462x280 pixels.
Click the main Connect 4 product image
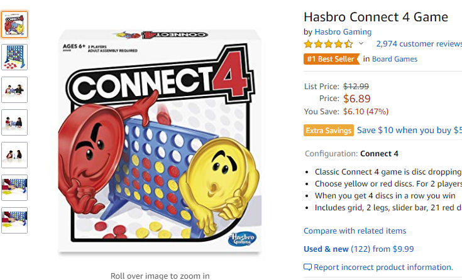point(160,141)
